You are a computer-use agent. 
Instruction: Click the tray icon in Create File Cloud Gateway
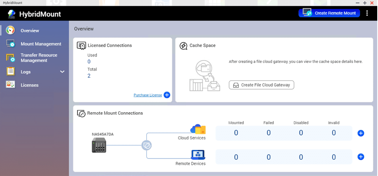[236, 85]
